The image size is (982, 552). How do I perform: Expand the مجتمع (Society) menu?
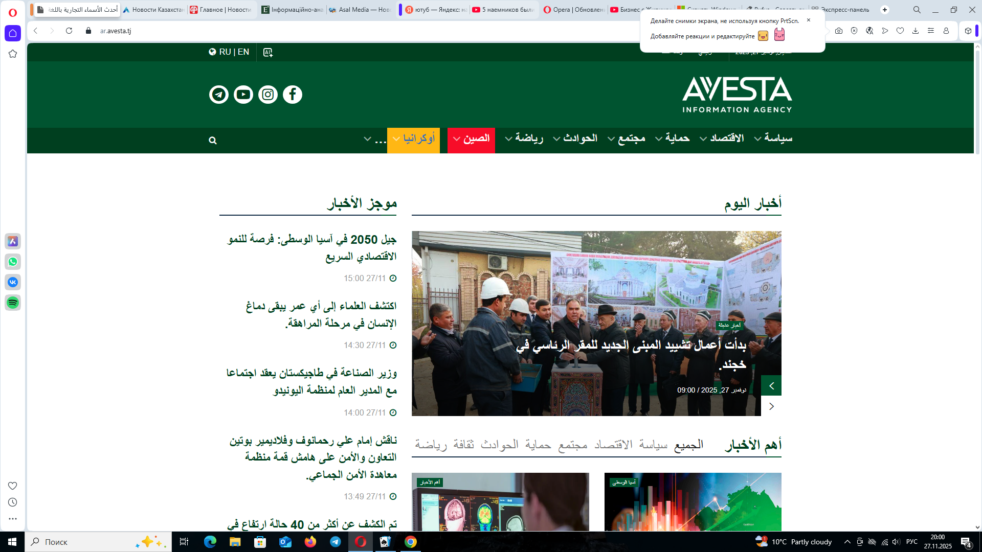627,139
